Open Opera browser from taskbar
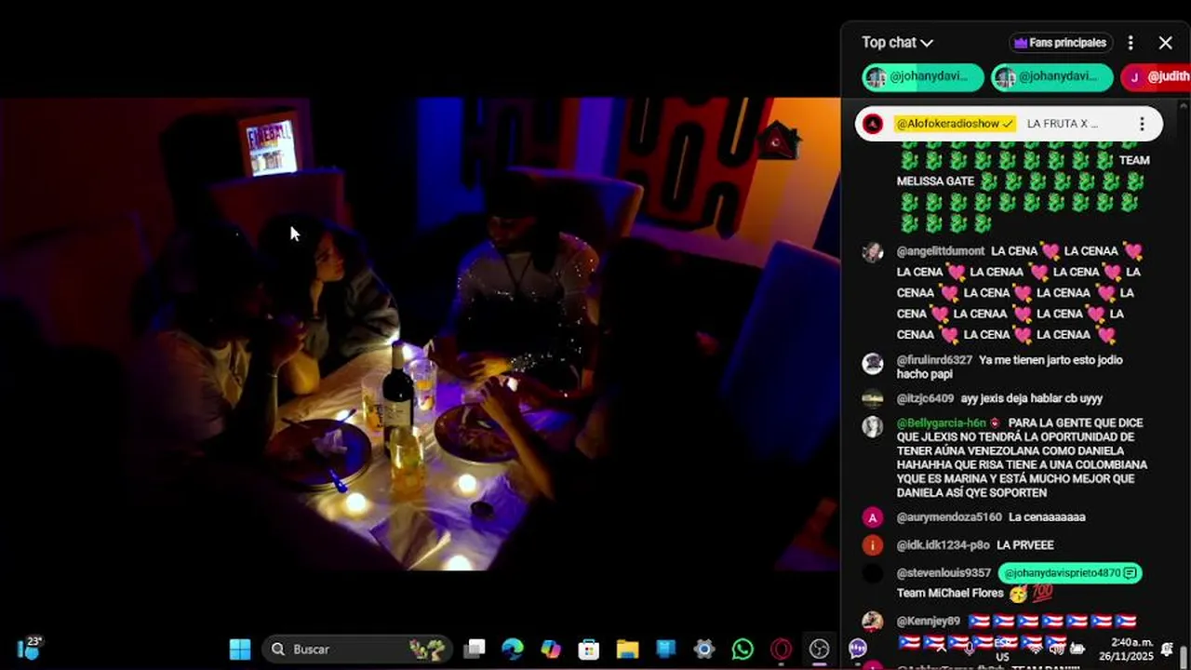 click(x=781, y=649)
